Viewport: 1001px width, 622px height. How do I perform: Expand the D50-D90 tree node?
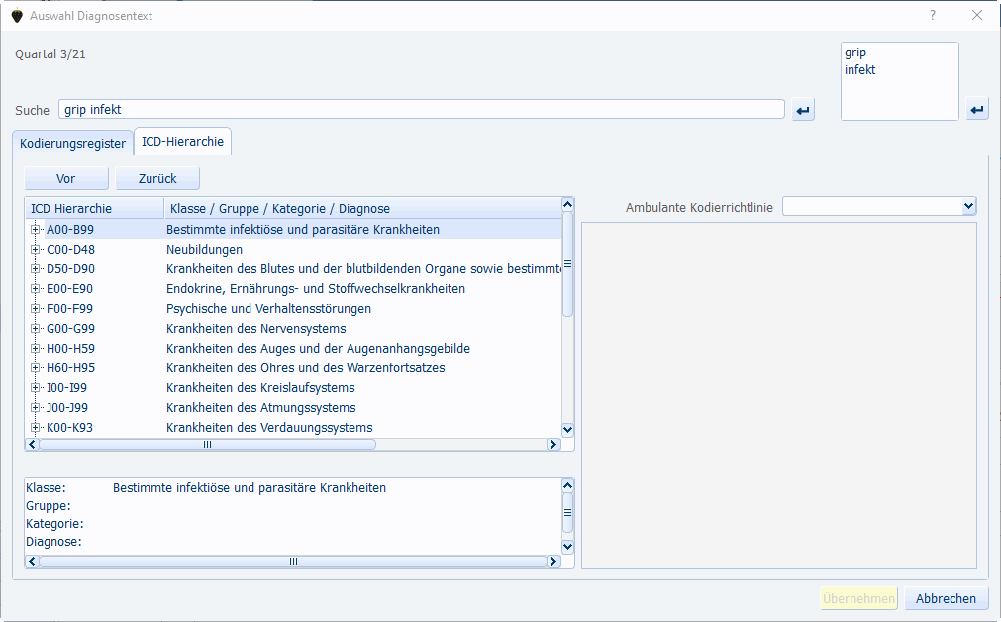coord(35,268)
